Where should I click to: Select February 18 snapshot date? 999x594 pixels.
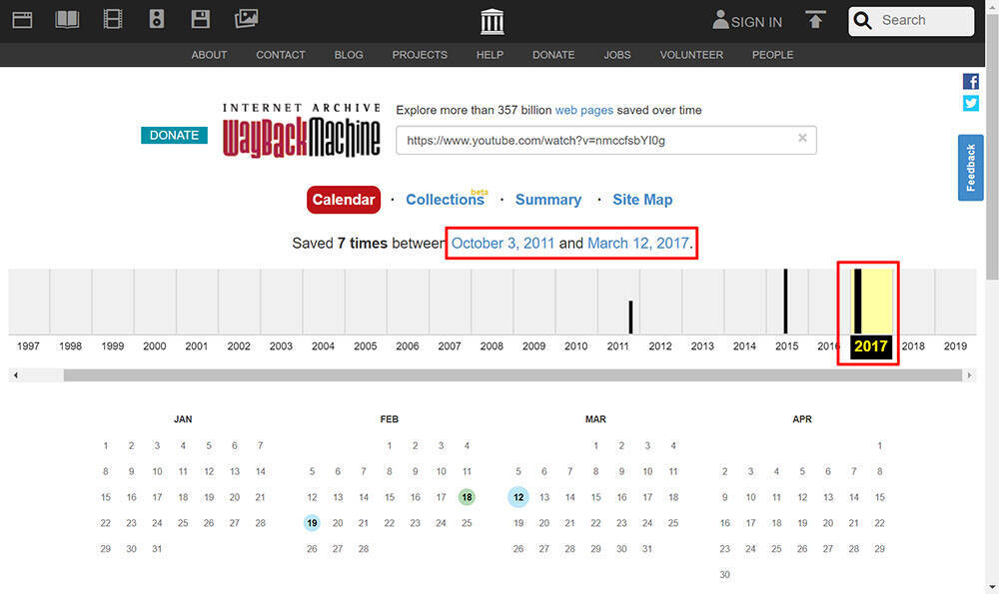point(467,497)
